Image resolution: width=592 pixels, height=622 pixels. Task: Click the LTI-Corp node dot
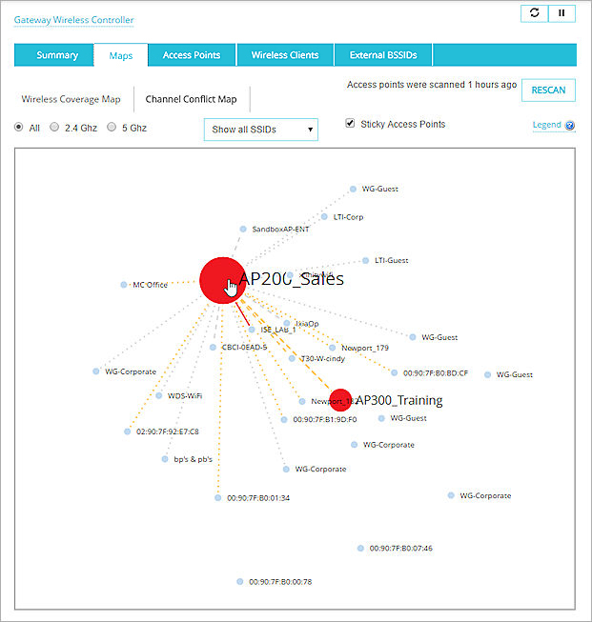[x=325, y=217]
